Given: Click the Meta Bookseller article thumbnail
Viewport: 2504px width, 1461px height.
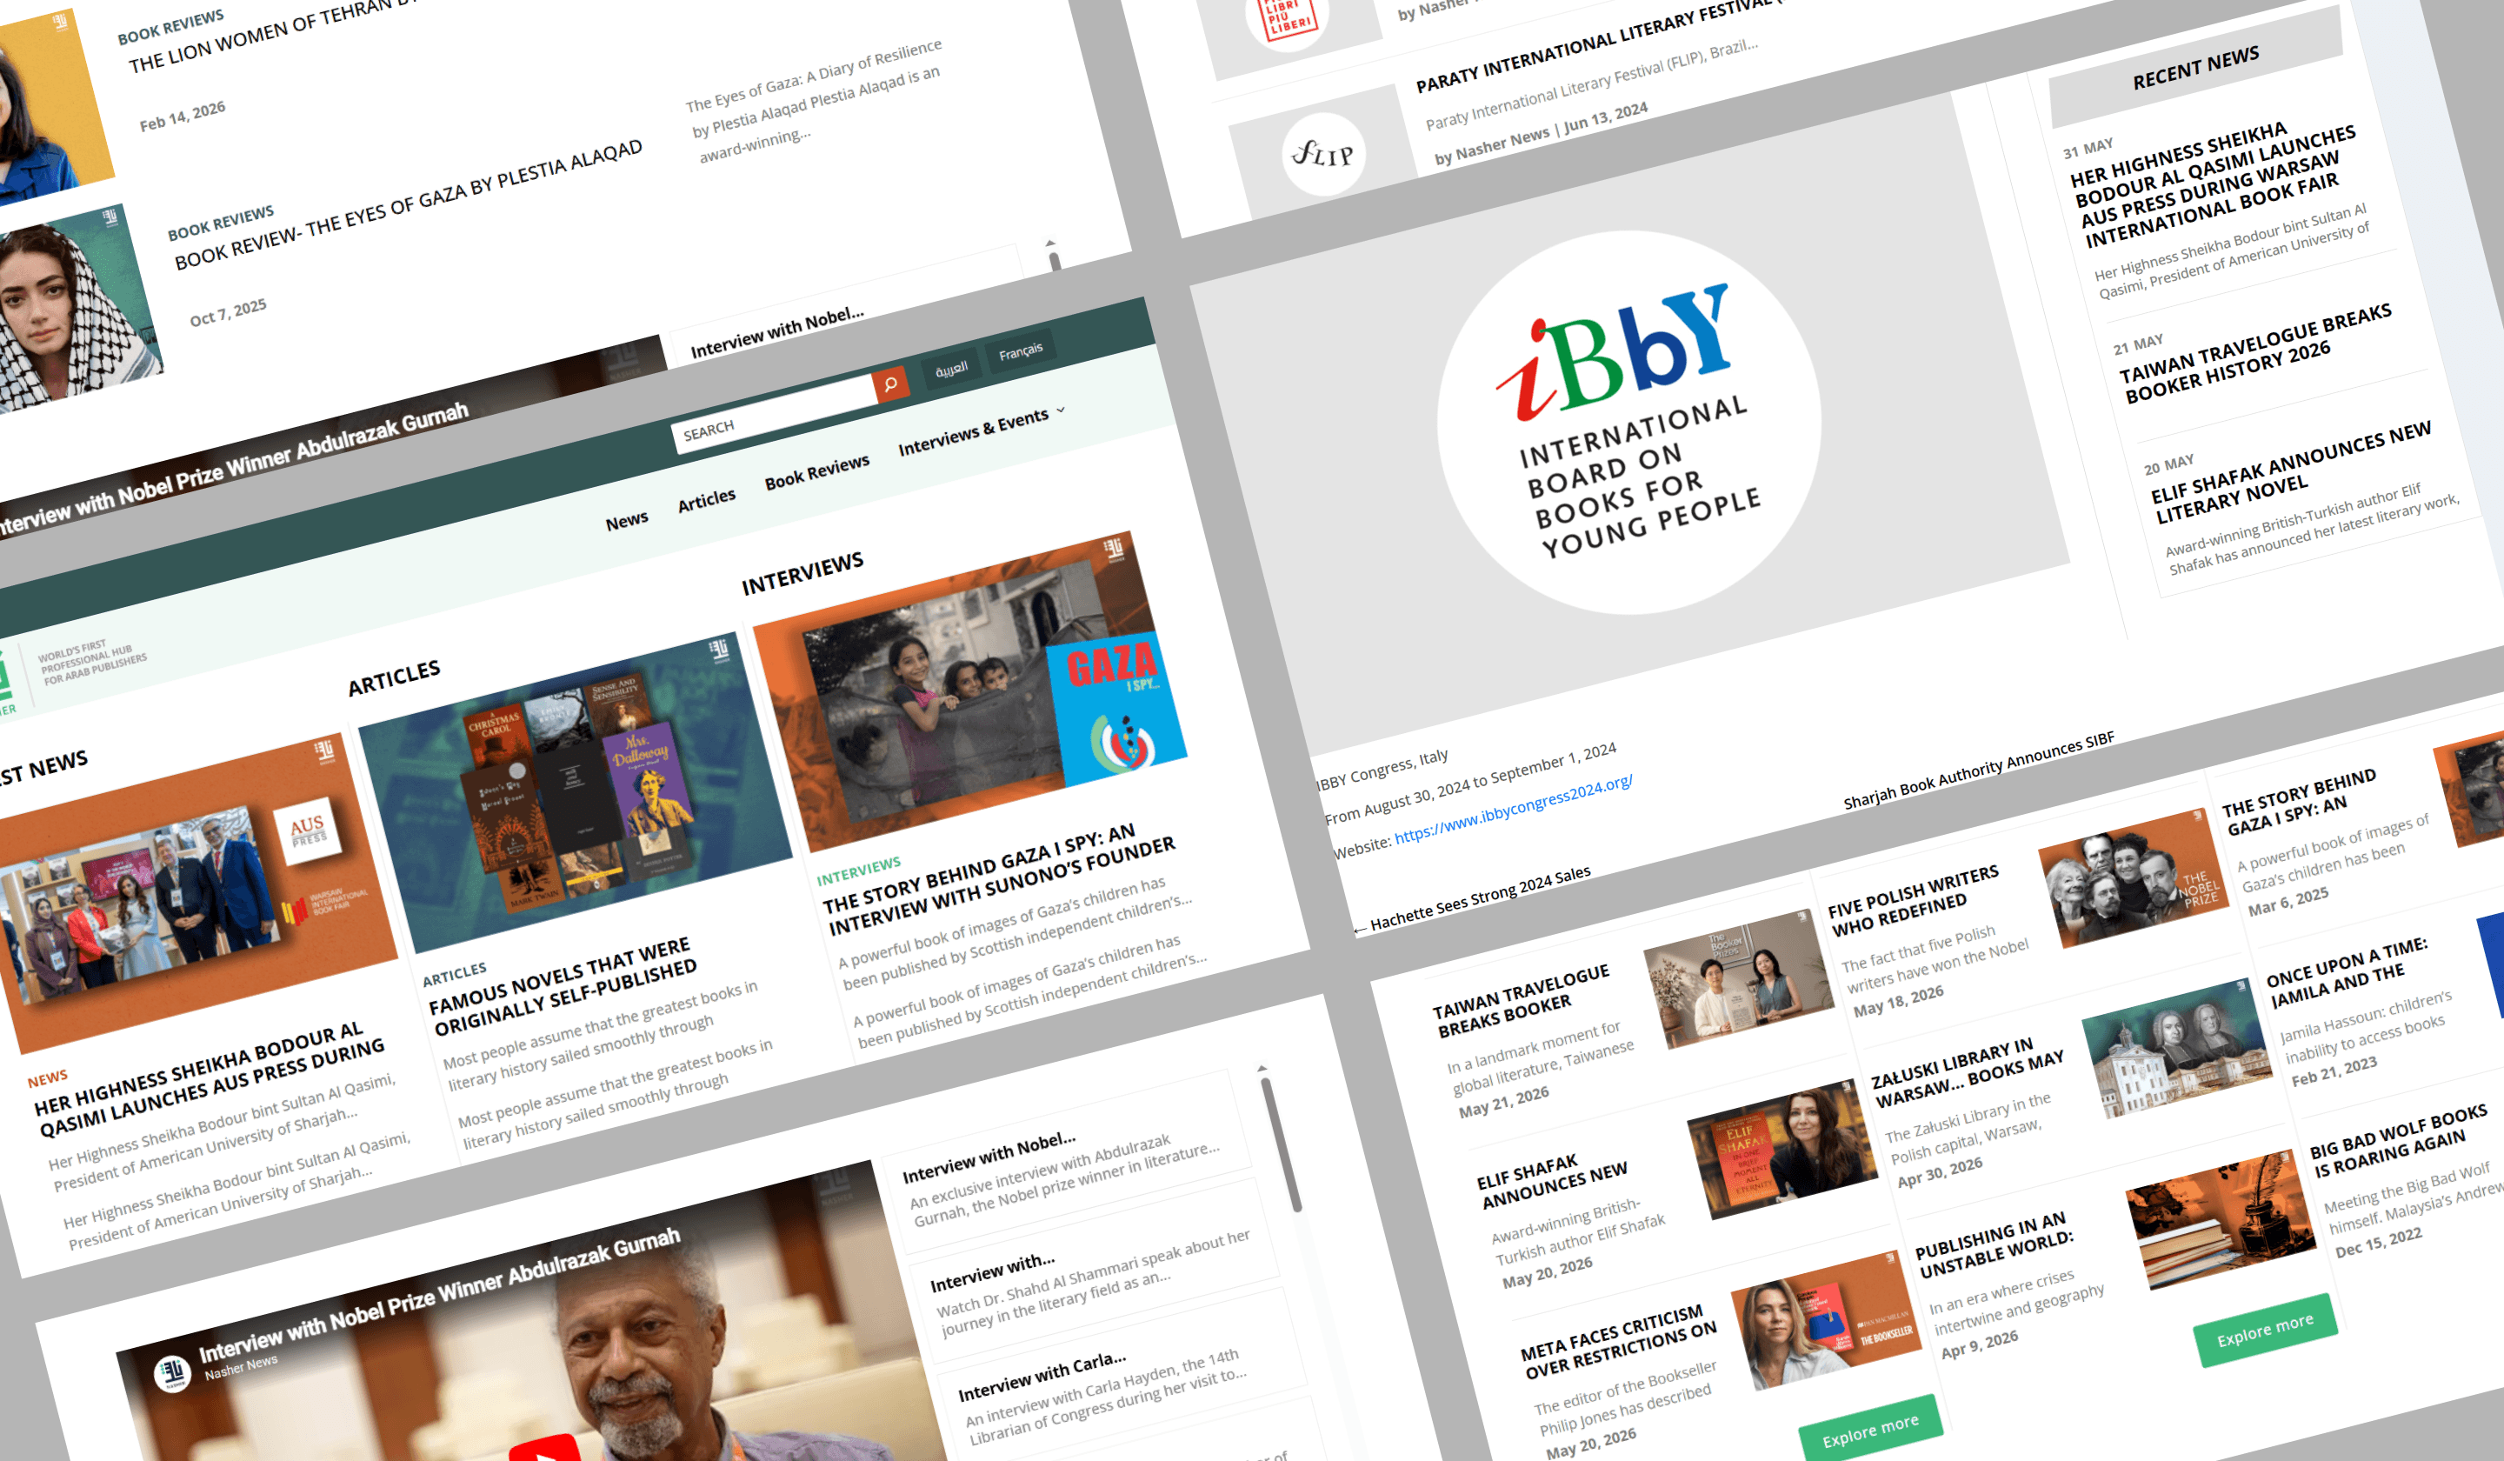Looking at the screenshot, I should click(x=1828, y=1320).
